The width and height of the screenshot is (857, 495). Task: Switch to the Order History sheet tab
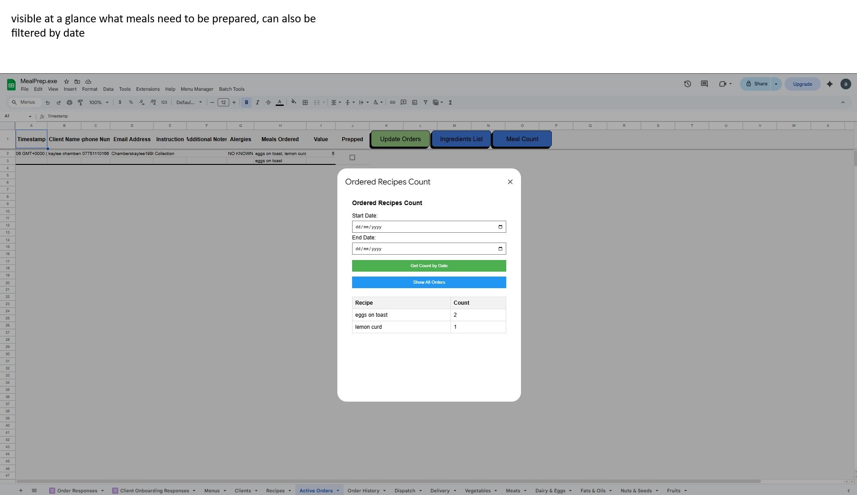(x=363, y=491)
